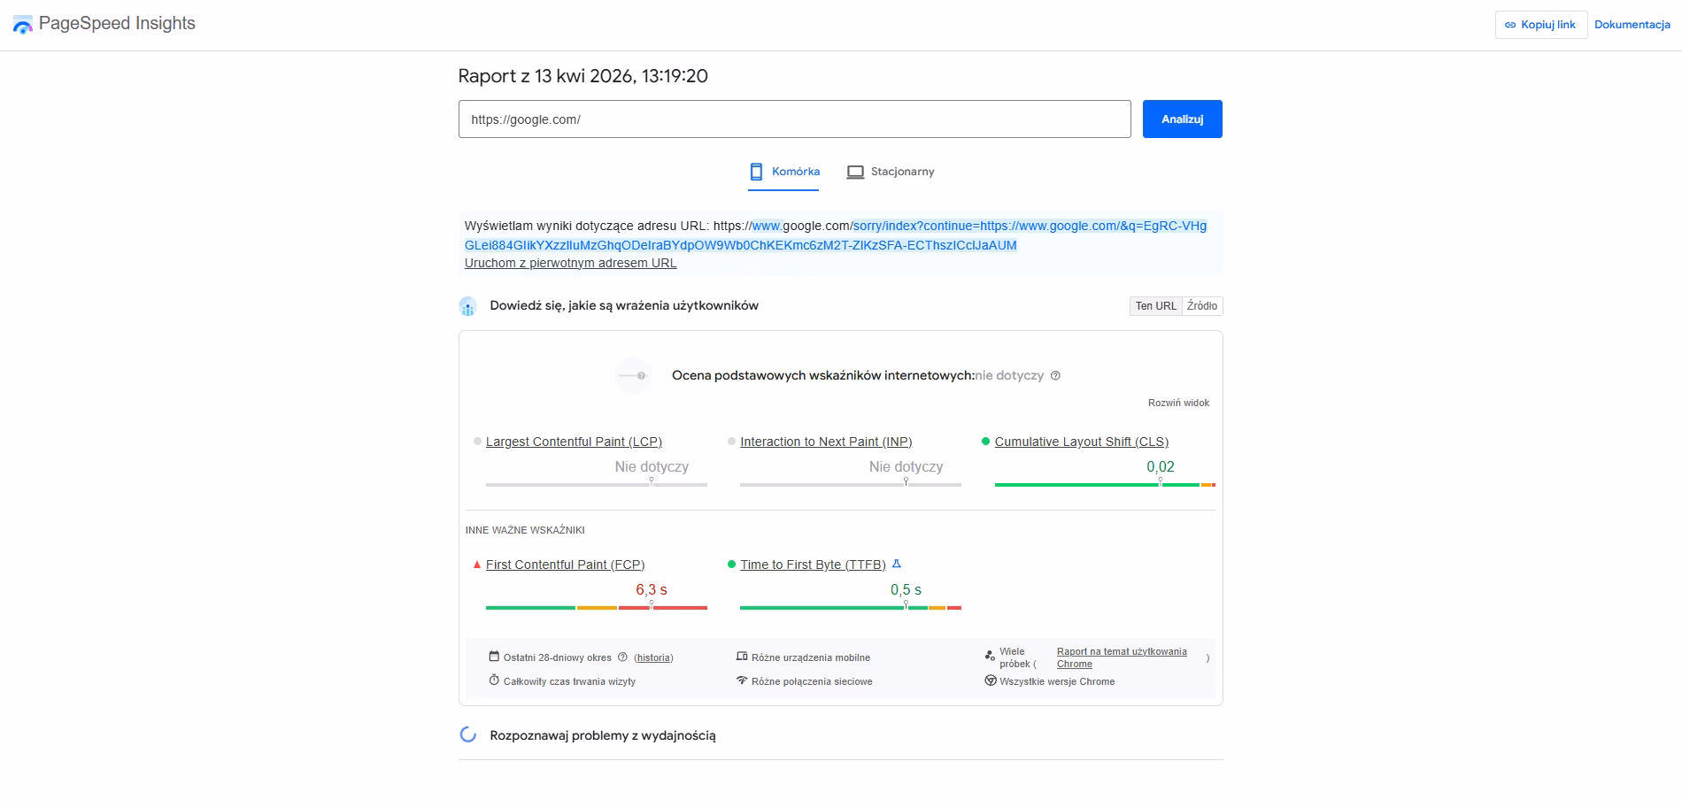This screenshot has width=1682, height=807.
Task: Open Time to First Byte (TTFB) link
Action: [813, 565]
